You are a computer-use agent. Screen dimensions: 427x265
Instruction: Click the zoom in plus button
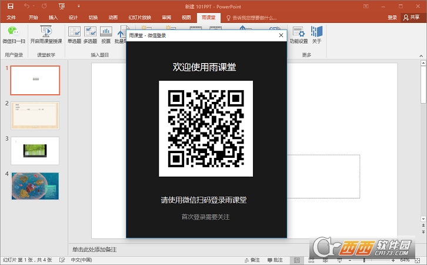(x=393, y=260)
